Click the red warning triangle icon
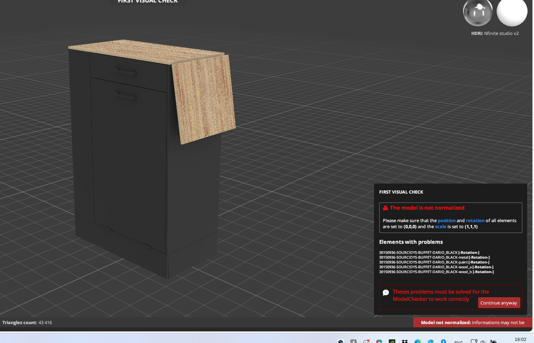 tap(385, 208)
